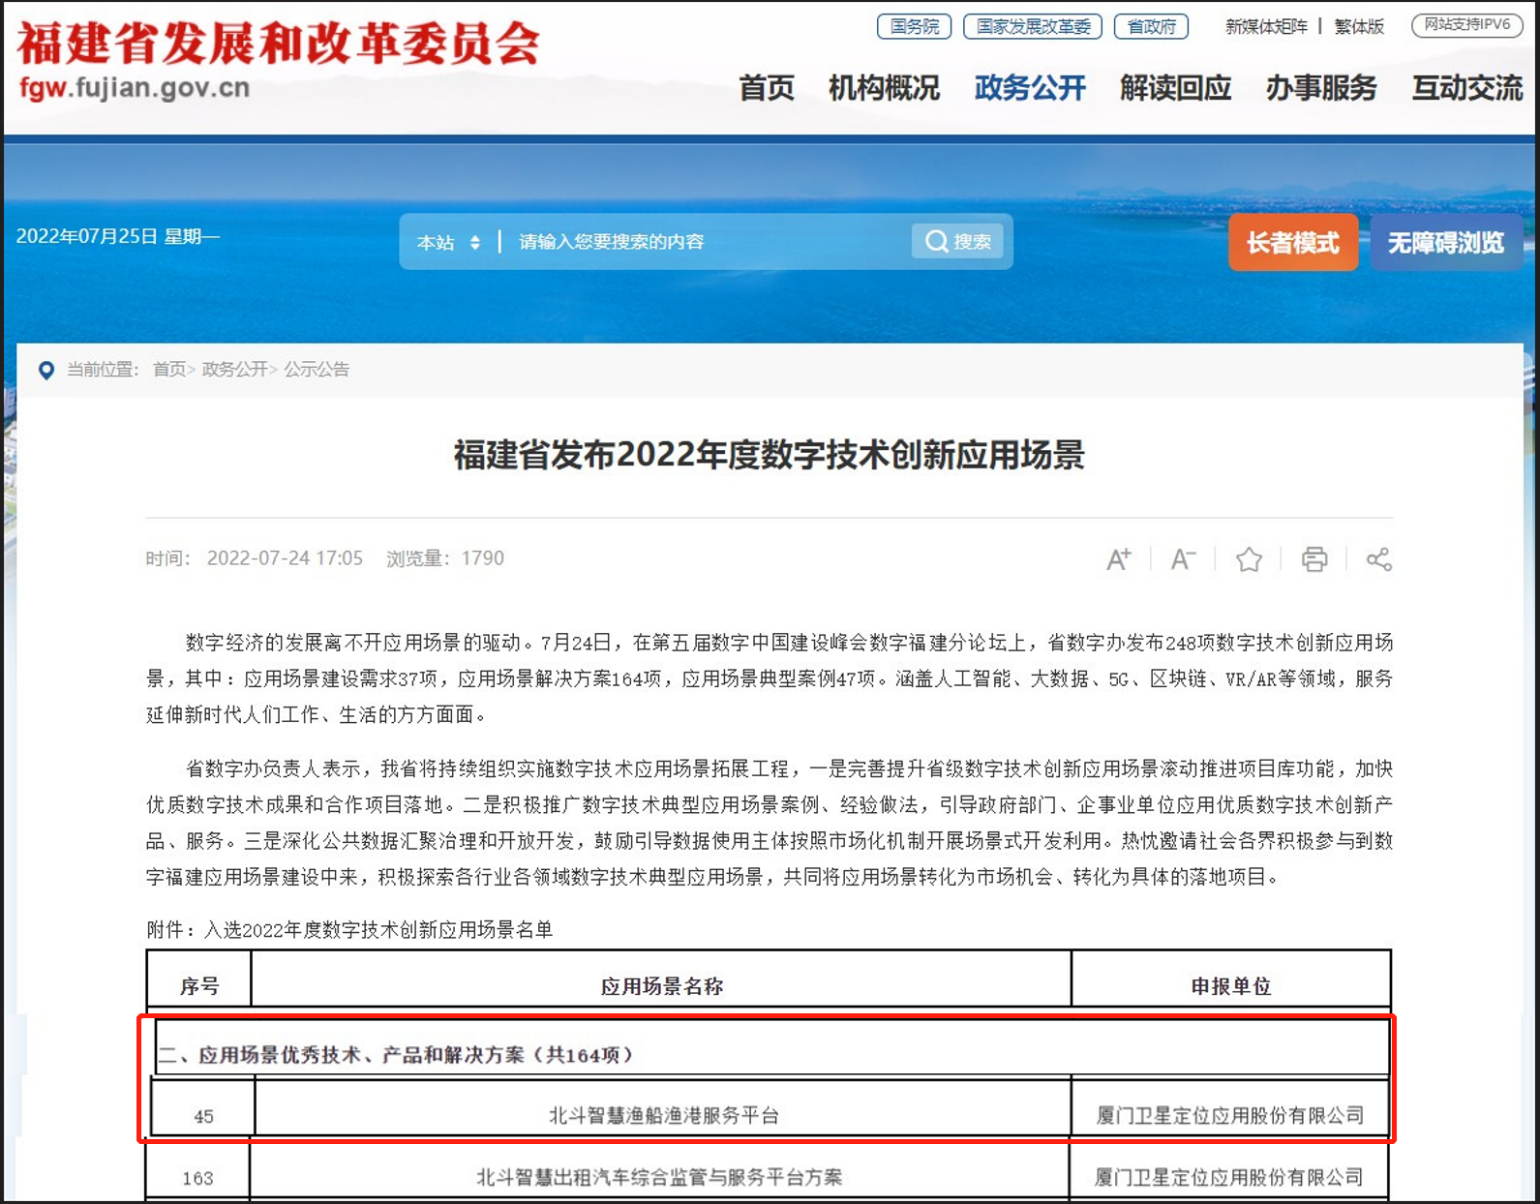Click the magnifier 搜索 search button
This screenshot has width=1540, height=1204.
click(957, 241)
